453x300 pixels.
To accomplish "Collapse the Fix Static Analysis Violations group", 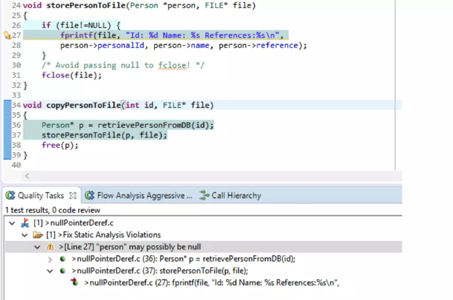I will [25, 235].
